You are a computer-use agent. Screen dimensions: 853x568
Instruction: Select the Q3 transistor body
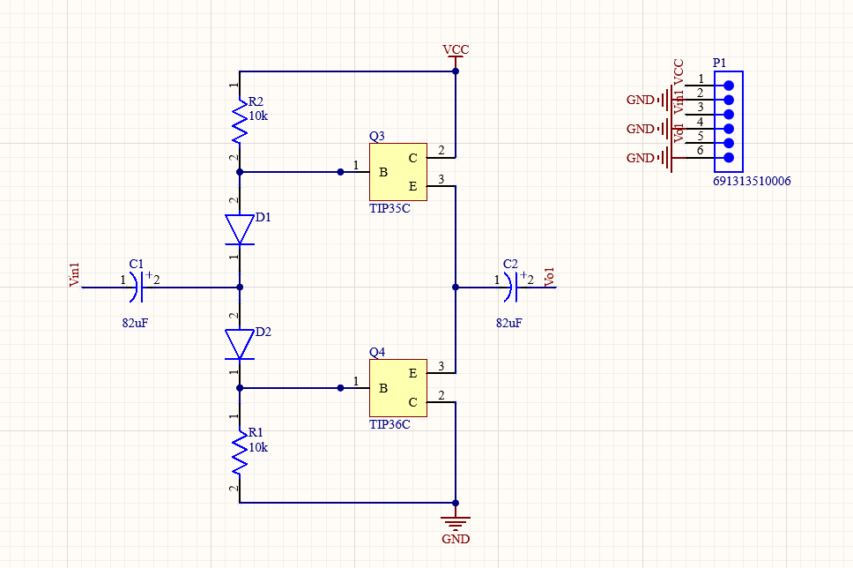(398, 172)
